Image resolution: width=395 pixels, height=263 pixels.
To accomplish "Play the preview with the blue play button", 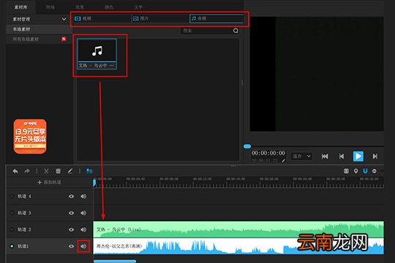I will point(358,156).
